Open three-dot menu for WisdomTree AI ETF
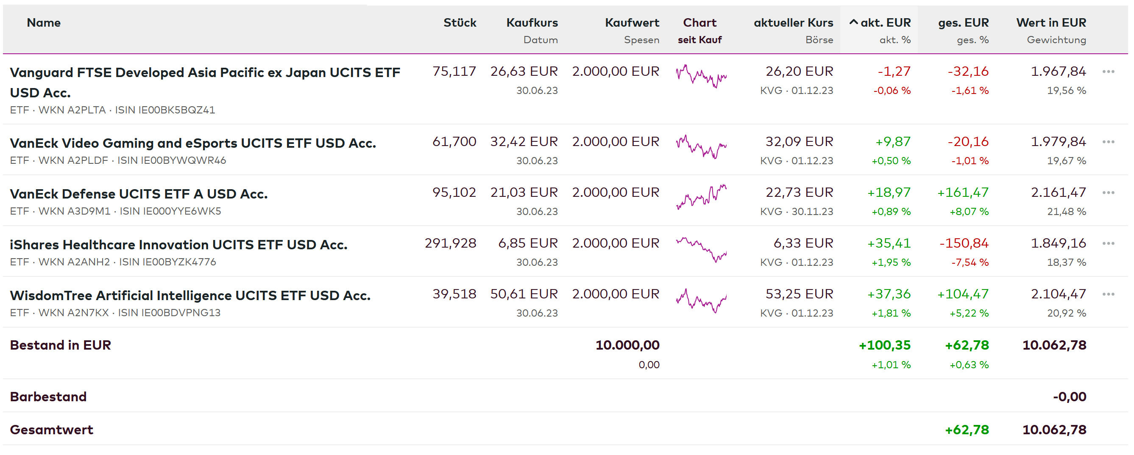 1108,294
